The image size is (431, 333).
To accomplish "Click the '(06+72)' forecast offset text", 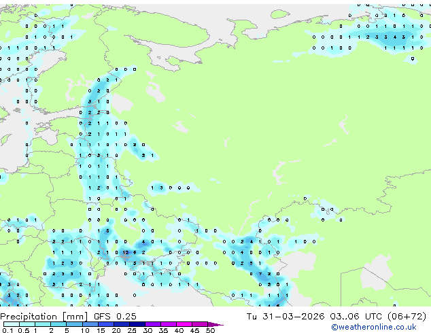I will click(407, 317).
